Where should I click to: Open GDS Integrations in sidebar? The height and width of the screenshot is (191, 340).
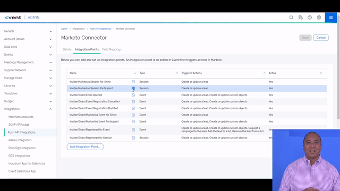coord(19,155)
